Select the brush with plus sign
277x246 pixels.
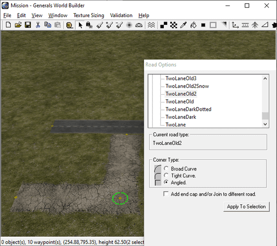tap(109, 25)
